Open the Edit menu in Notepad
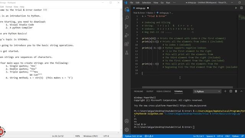The height and width of the screenshot is (138, 245). [2, 7]
